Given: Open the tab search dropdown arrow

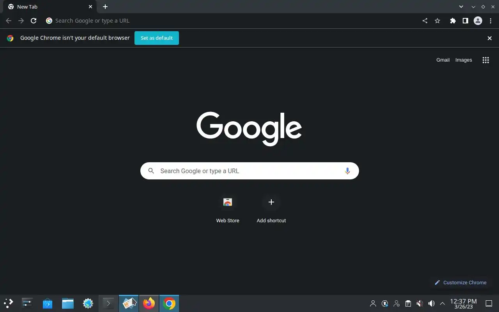Looking at the screenshot, I should click(x=461, y=7).
